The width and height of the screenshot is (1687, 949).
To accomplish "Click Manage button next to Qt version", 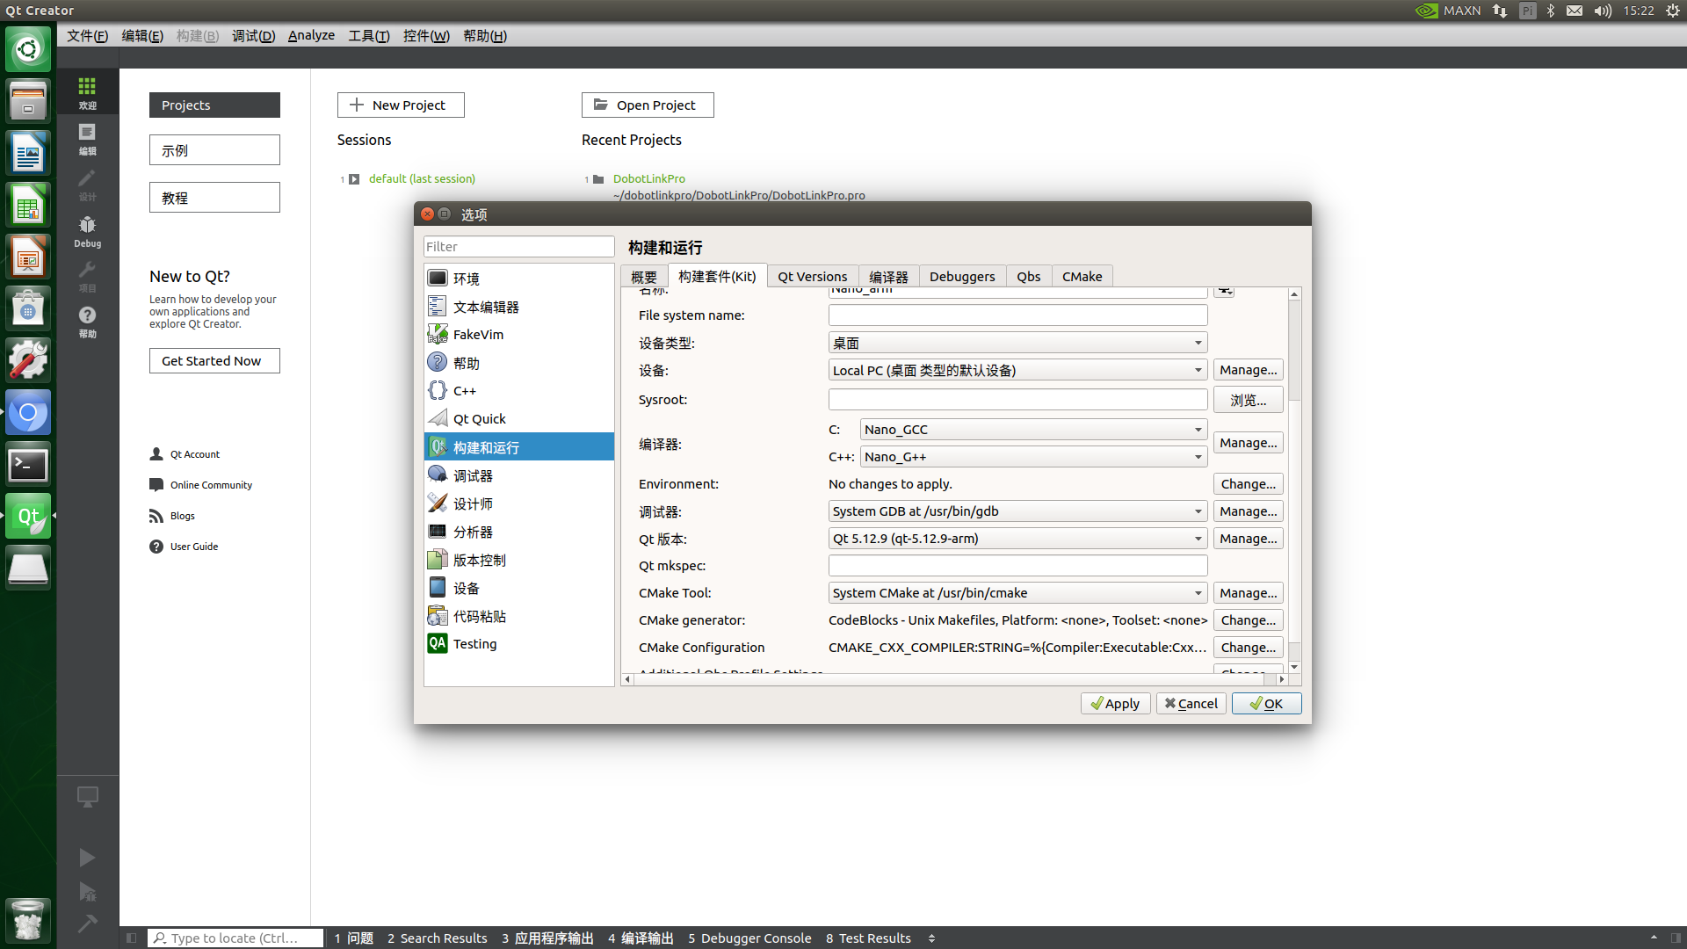I will [1248, 539].
